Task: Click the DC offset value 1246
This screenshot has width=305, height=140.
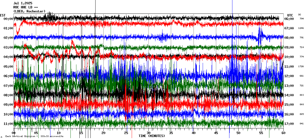Action: click(301, 28)
